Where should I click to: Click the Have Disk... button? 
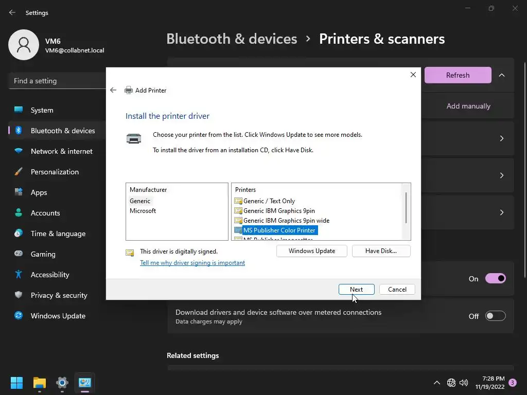(381, 251)
